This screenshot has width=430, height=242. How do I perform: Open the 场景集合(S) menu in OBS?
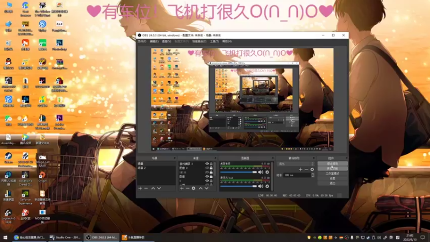click(x=199, y=41)
